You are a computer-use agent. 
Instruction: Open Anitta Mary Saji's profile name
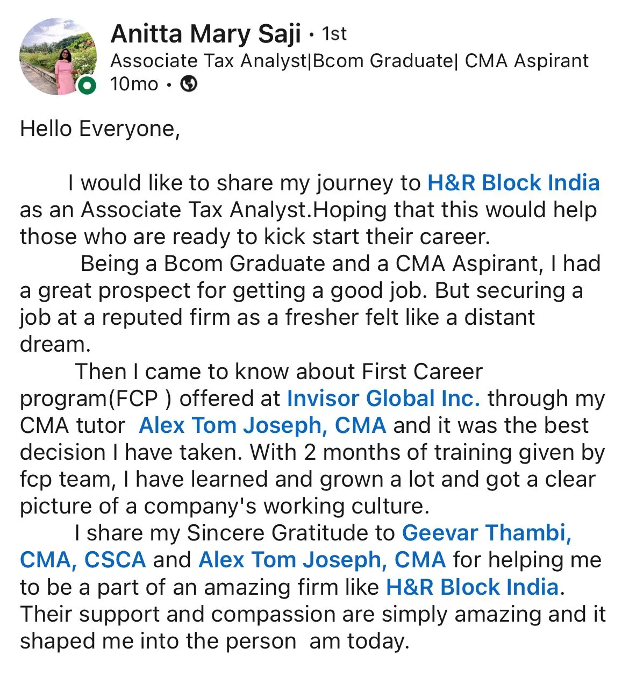coord(205,34)
